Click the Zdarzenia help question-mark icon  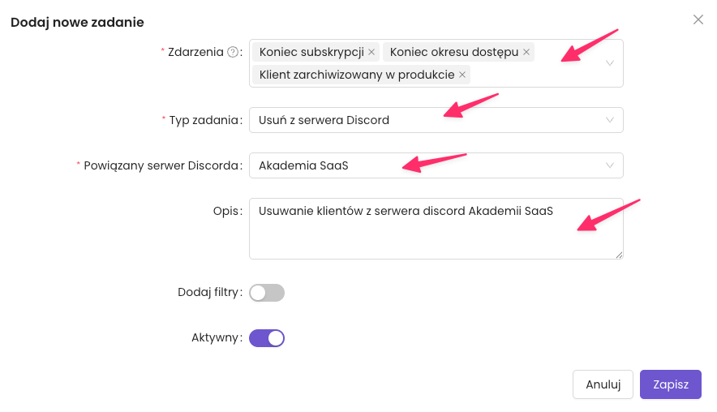tap(233, 52)
